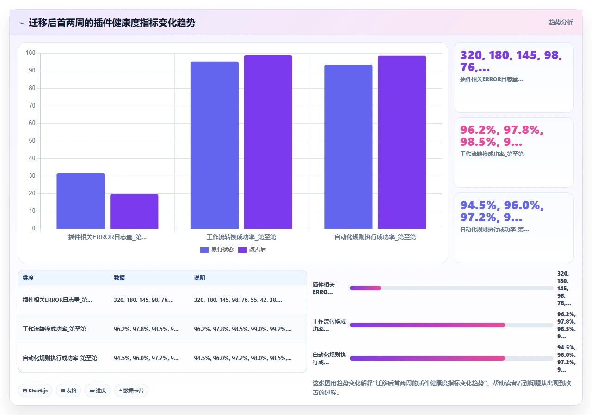This screenshot has height=415, width=592.
Task: Click the 工作流转换成功率 progress bar
Action: [x=451, y=325]
